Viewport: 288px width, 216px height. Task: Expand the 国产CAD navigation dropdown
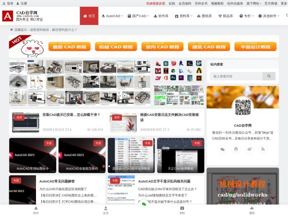[139, 16]
